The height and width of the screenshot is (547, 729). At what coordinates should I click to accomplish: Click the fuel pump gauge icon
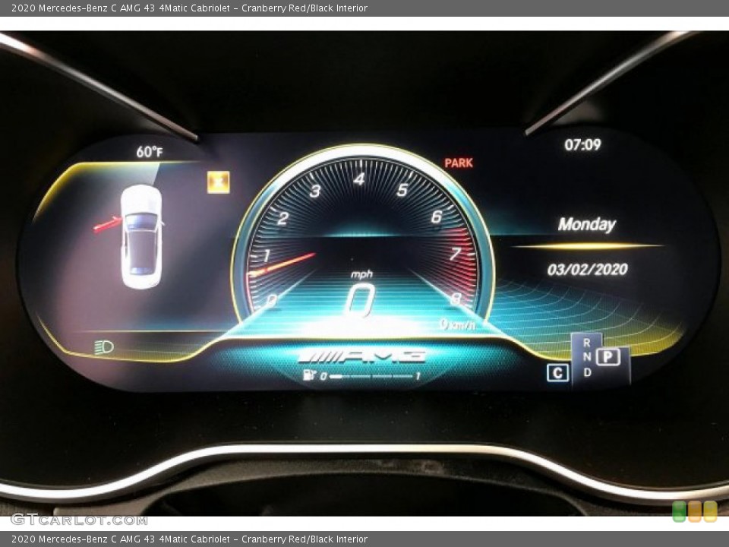[x=310, y=375]
